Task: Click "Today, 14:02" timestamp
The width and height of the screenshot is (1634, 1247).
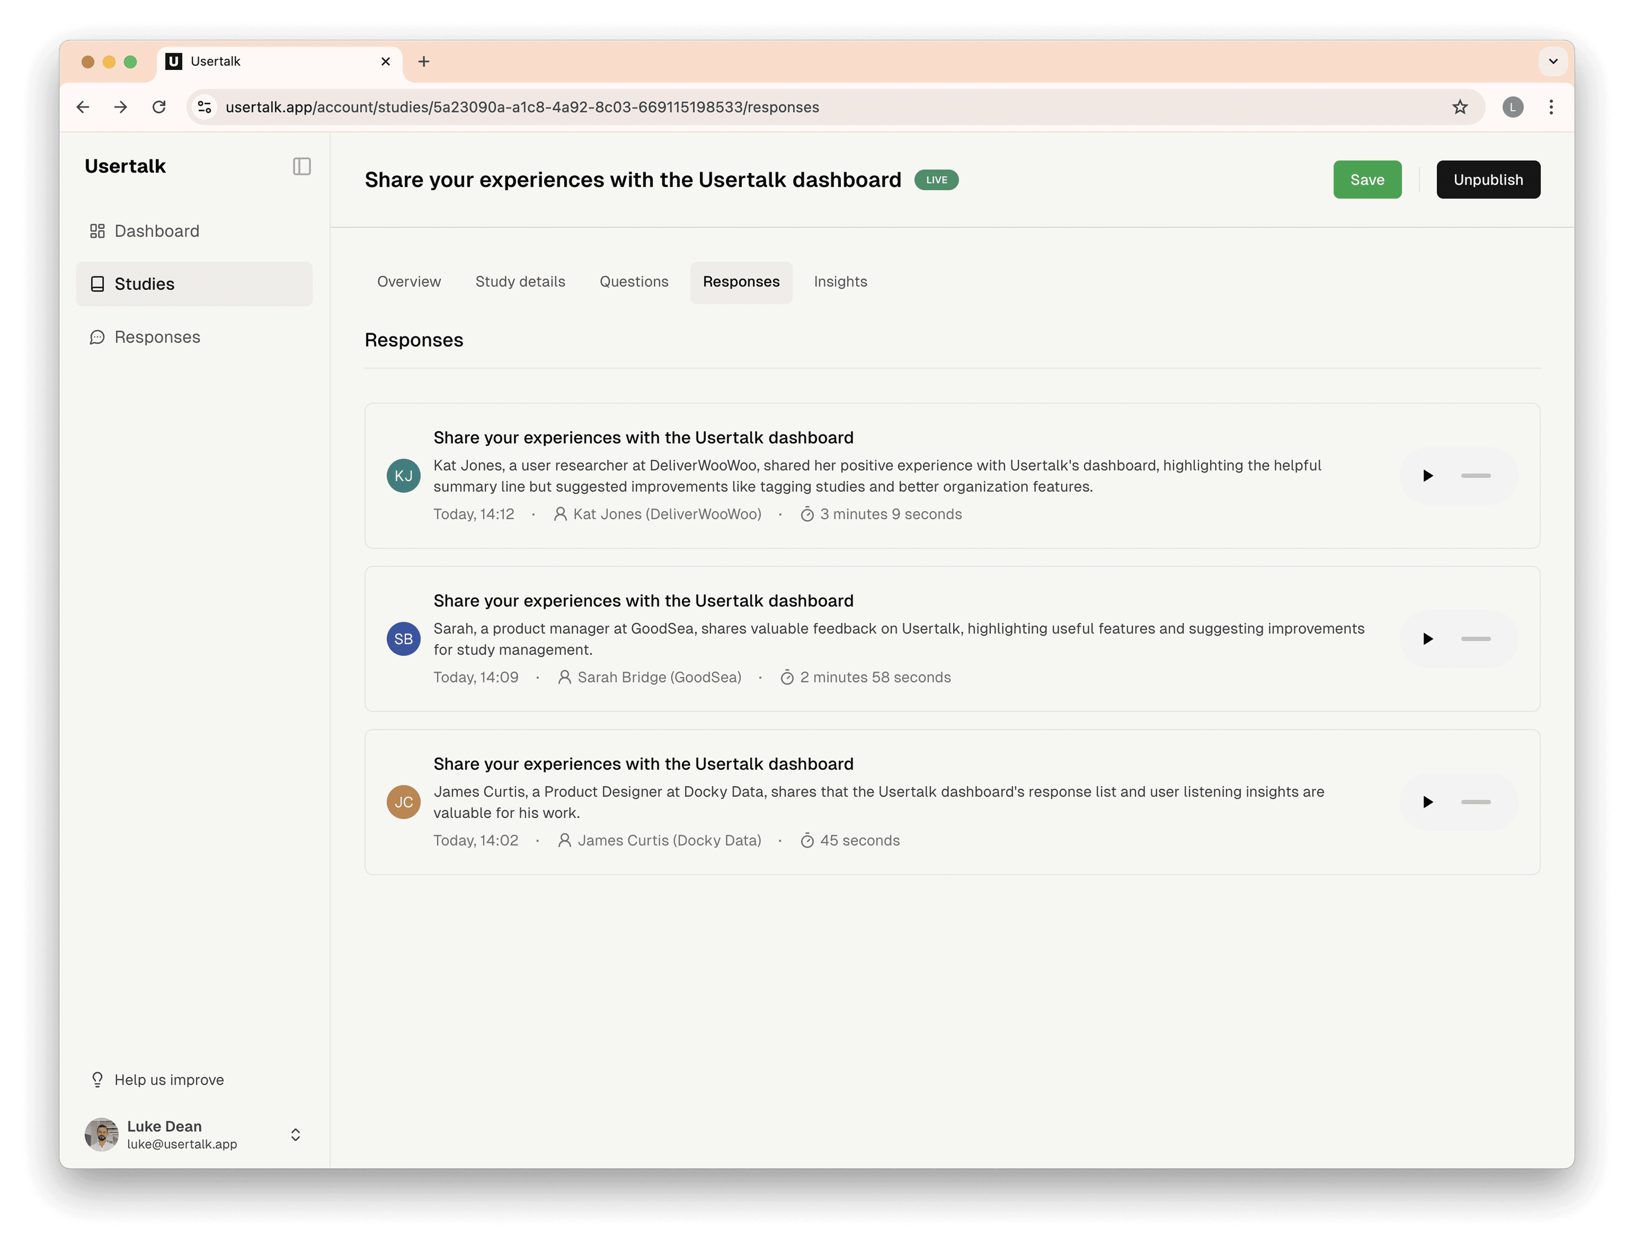Action: 476,841
